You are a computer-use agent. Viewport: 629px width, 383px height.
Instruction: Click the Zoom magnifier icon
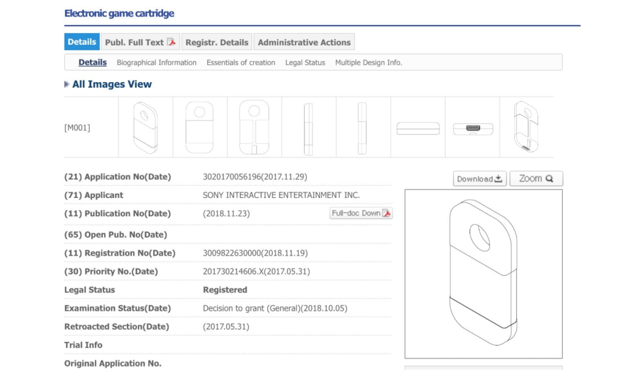point(550,179)
